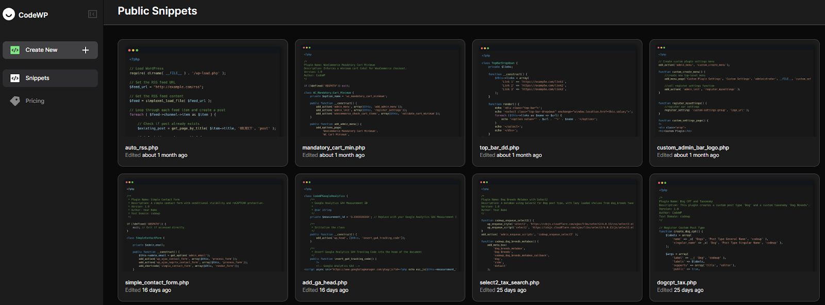Open the dogcpt_tax.php code preview thumbnail

[x=735, y=225]
